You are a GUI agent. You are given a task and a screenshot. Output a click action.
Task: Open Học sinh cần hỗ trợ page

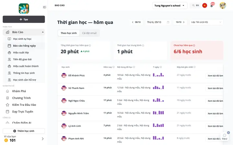point(24,80)
